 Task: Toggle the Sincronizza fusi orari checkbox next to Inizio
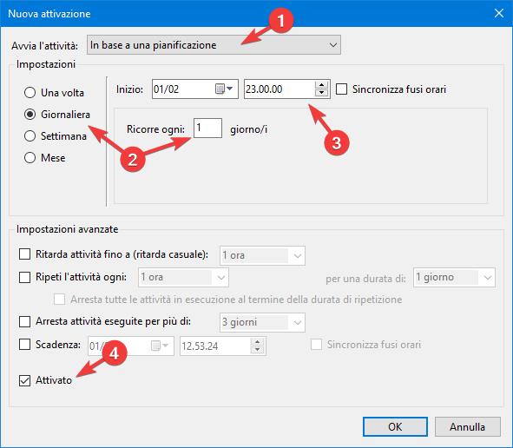coord(341,89)
